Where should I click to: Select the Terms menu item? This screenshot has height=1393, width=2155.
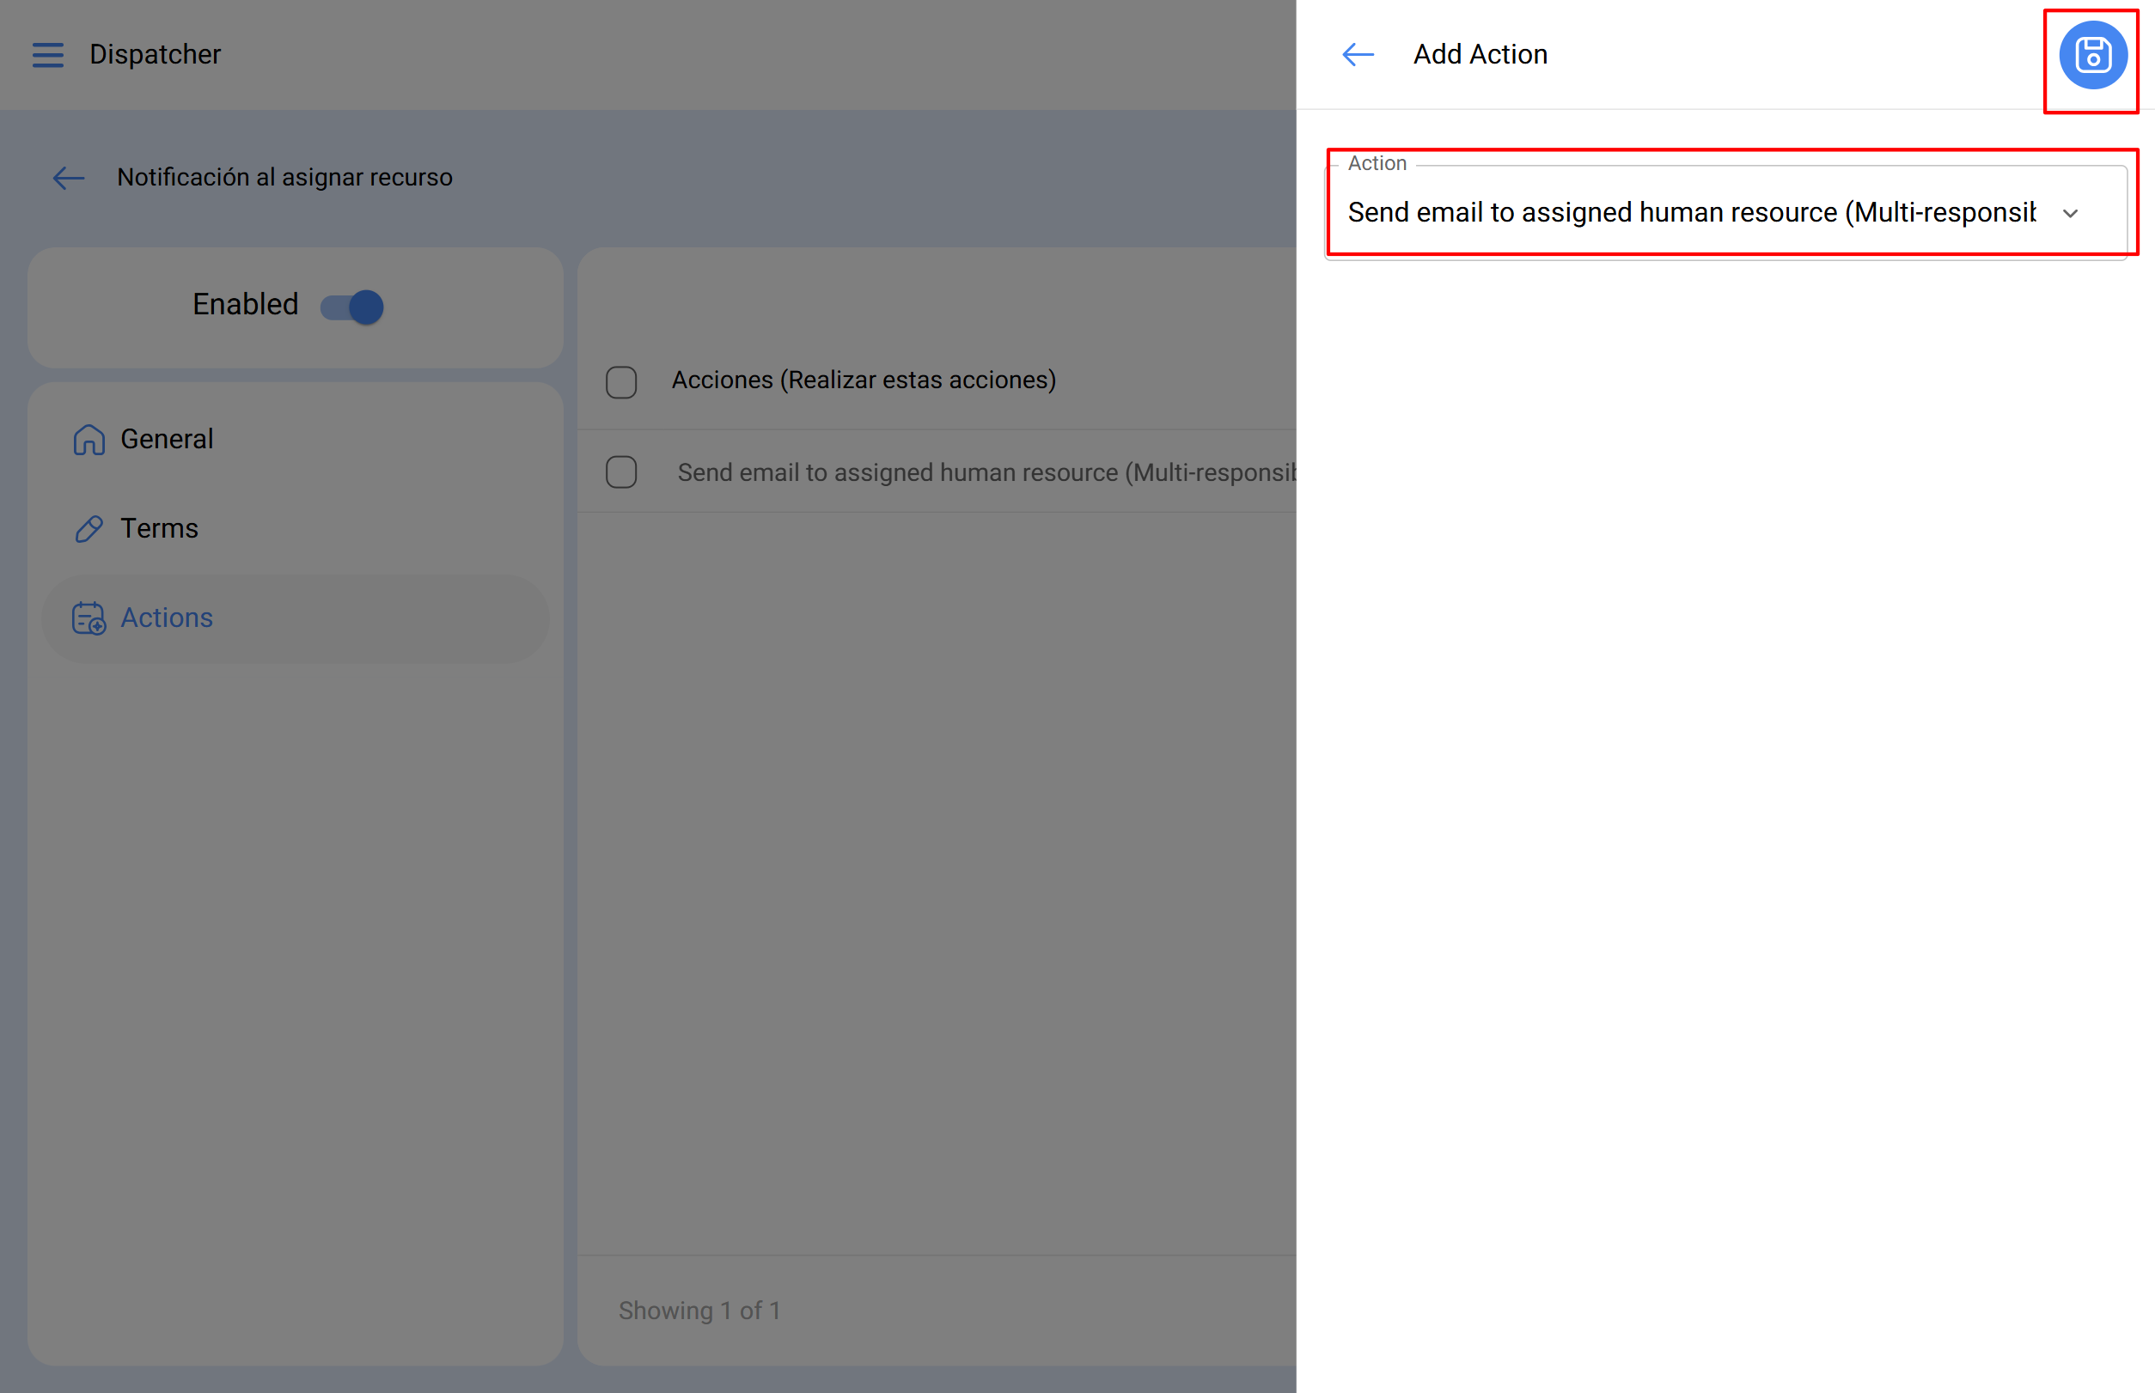(x=159, y=529)
